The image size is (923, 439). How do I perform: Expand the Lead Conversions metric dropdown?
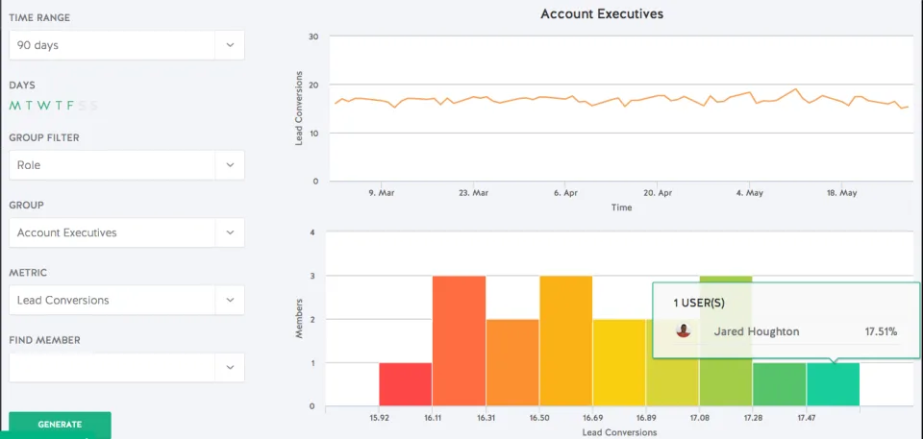230,300
